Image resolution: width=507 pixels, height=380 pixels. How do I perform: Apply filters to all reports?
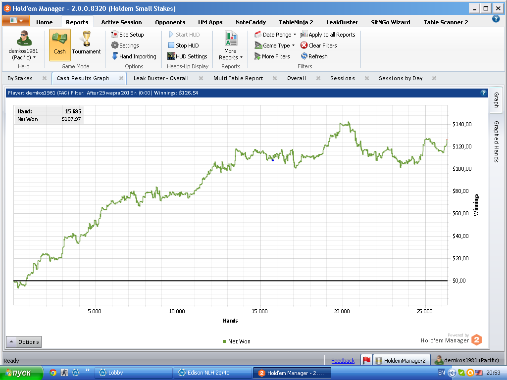point(328,35)
